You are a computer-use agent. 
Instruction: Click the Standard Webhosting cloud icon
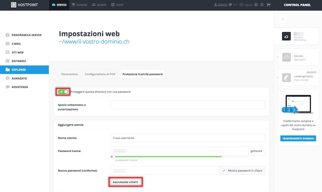pos(286,36)
